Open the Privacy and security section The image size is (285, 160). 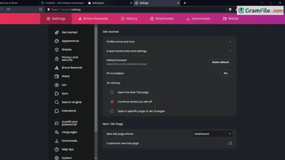70,59
